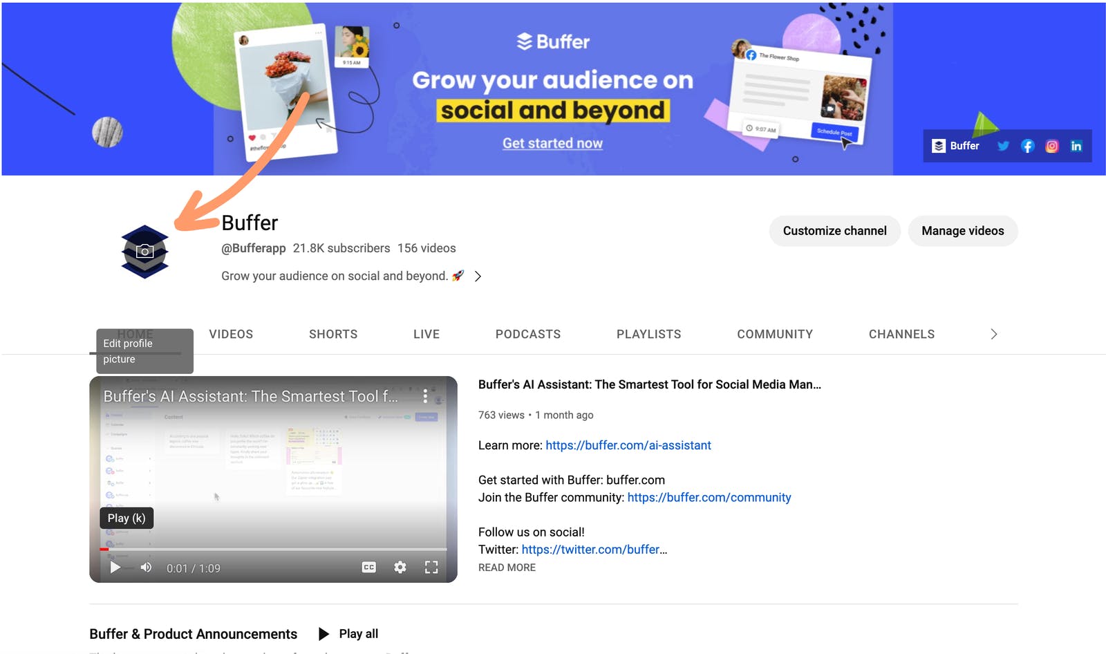Image resolution: width=1106 pixels, height=654 pixels.
Task: Click the Buffer profile picture camera icon
Action: click(144, 252)
